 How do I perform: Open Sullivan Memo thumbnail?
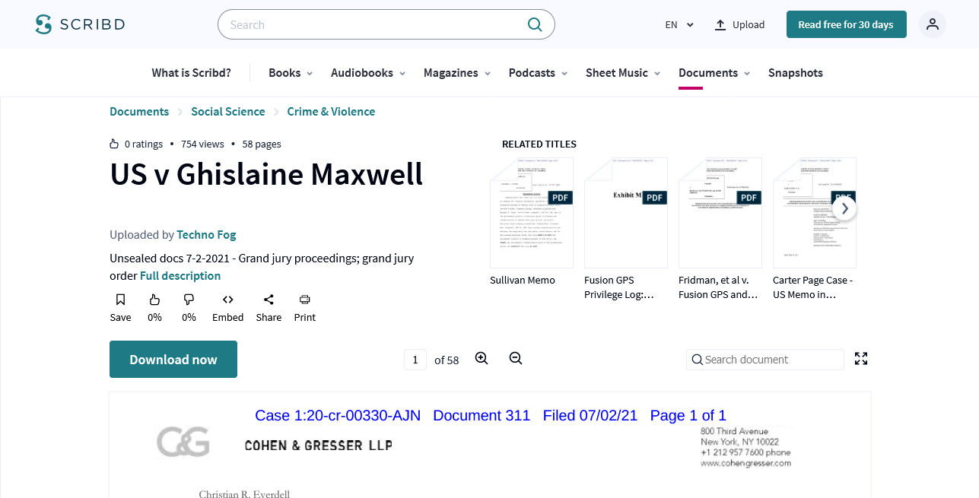(x=532, y=213)
